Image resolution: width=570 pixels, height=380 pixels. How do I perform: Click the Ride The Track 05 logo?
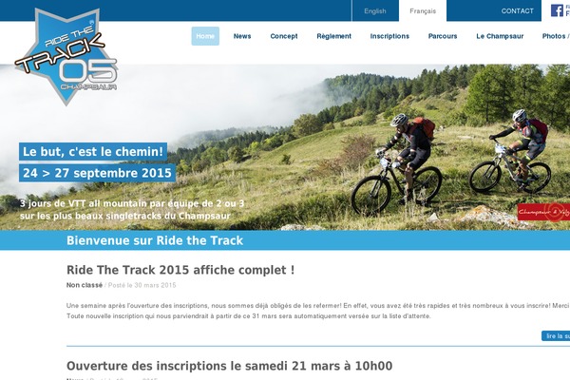click(66, 57)
